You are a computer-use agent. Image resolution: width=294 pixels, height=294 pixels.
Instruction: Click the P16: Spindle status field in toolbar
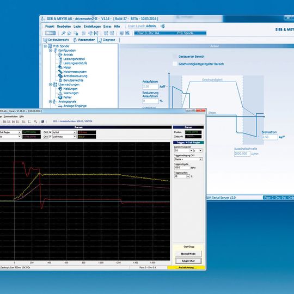coord(185,33)
